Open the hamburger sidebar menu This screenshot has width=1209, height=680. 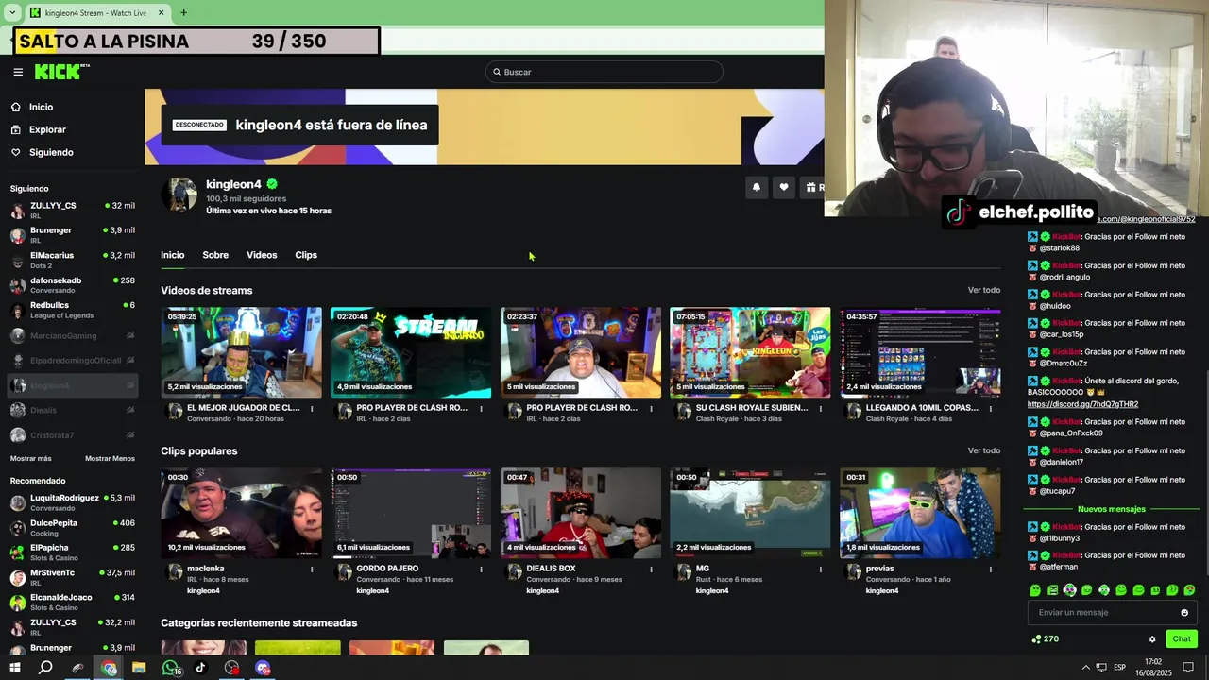pyautogui.click(x=18, y=72)
